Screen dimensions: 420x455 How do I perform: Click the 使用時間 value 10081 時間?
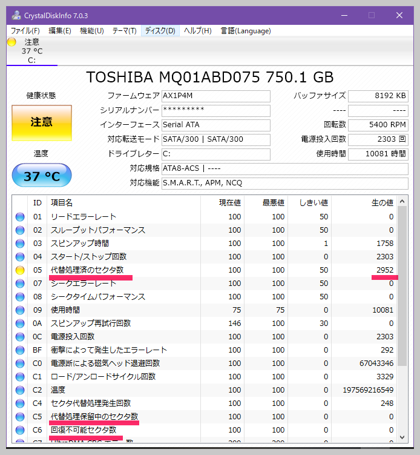click(x=378, y=154)
